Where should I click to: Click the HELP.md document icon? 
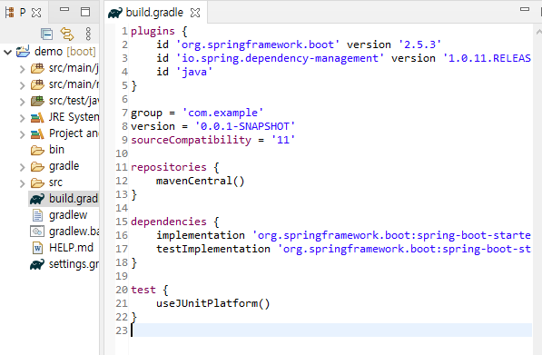pos(37,248)
